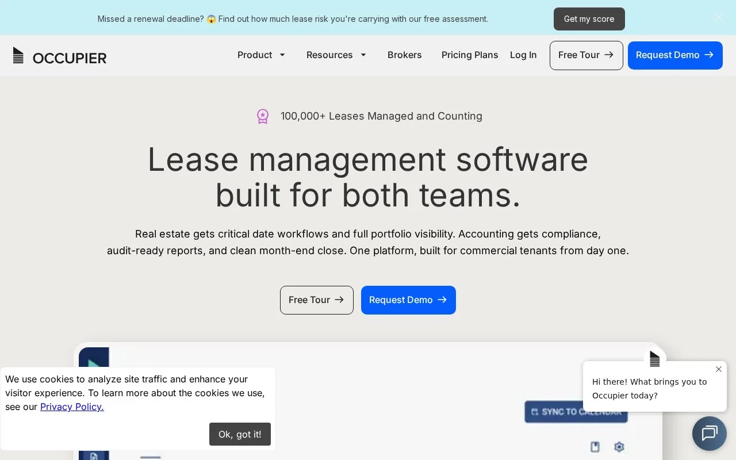Expand the Product dropdown menu
Viewport: 736px width, 460px height.
click(261, 55)
